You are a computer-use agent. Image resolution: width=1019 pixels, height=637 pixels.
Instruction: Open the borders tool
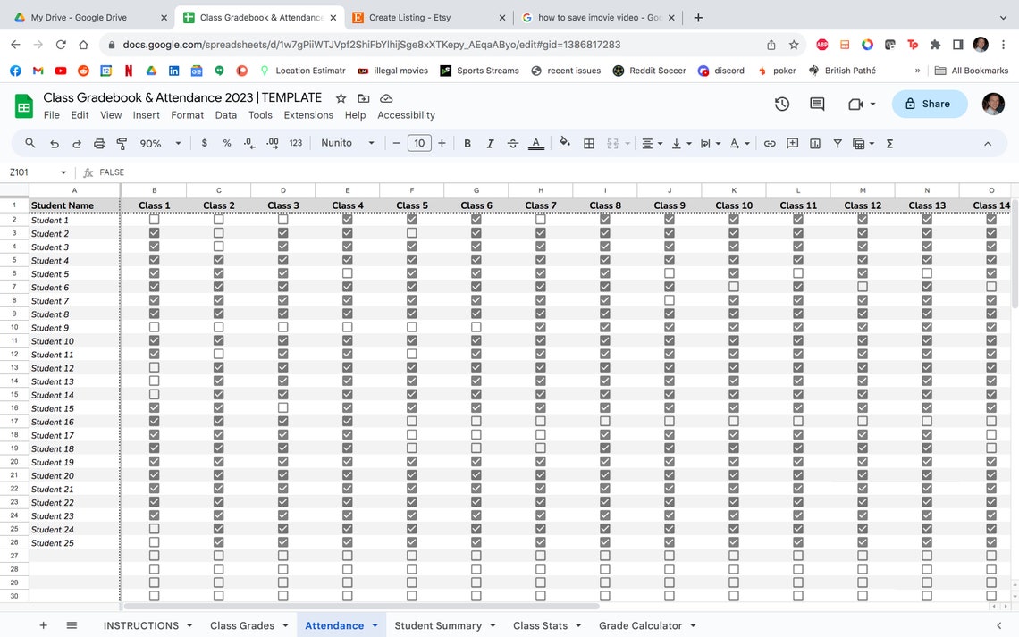tap(588, 143)
